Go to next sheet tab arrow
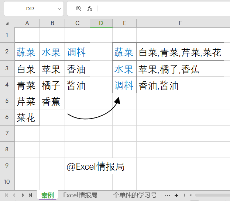 [23, 195]
